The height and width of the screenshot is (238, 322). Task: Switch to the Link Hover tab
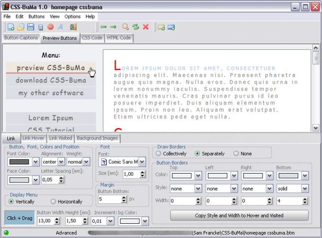coord(33,138)
